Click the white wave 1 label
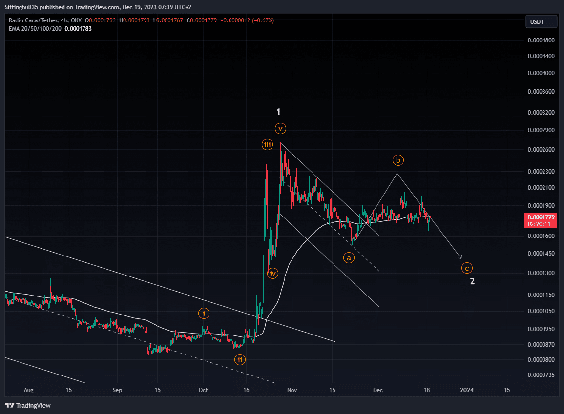 tap(278, 112)
